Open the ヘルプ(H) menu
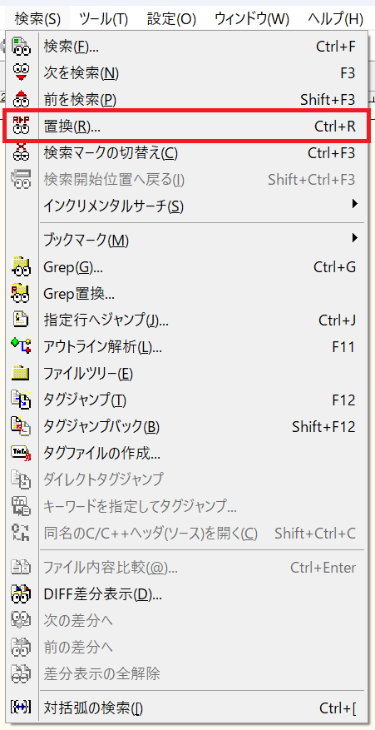The width and height of the screenshot is (375, 730). coord(335,19)
